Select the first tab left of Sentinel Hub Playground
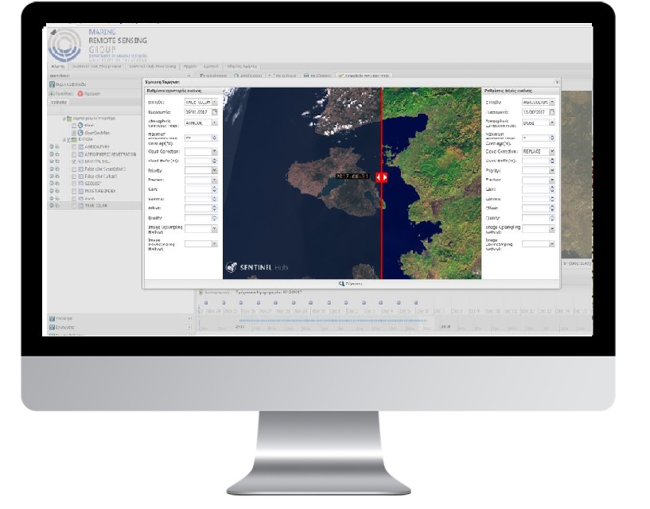 pos(57,66)
